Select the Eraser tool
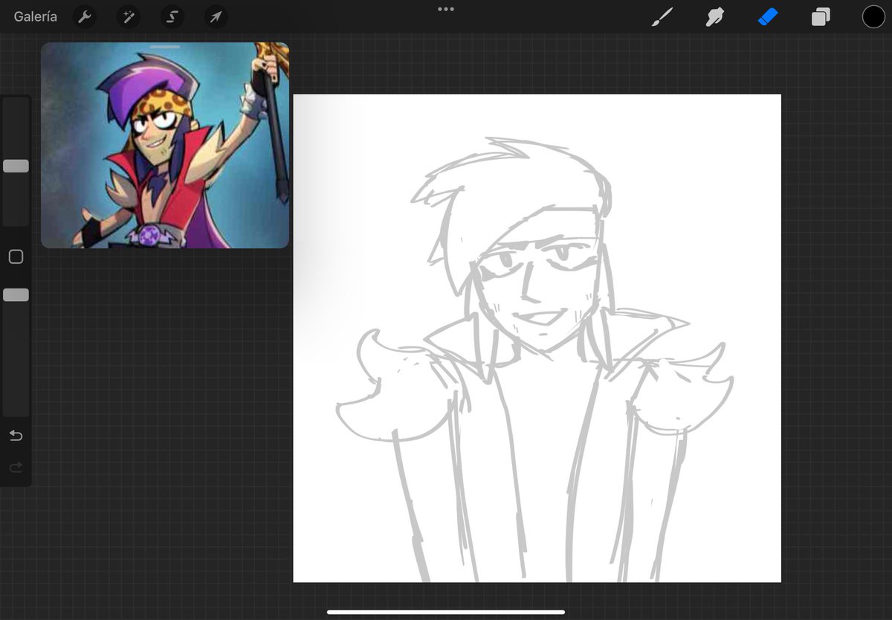 (x=767, y=16)
